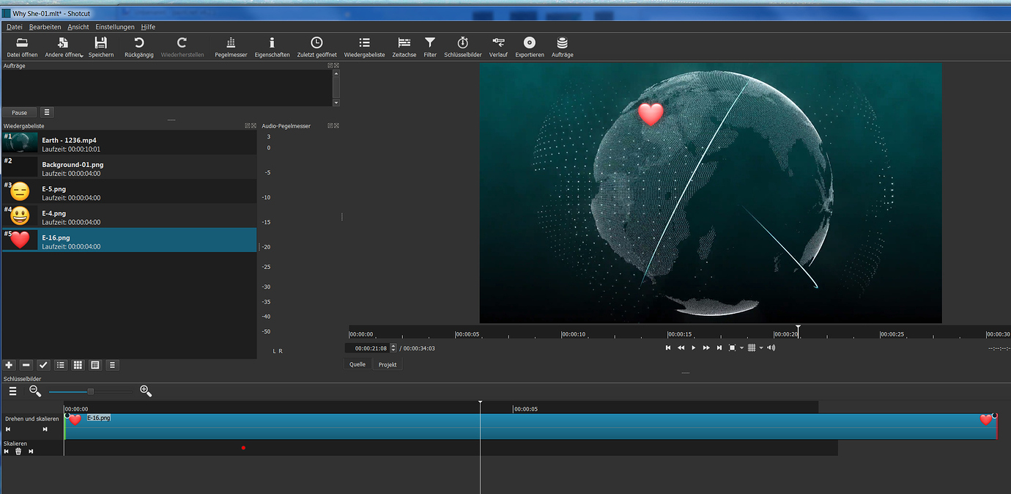Undo with the Rückgängig icon
This screenshot has height=494, width=1011.
click(x=139, y=48)
